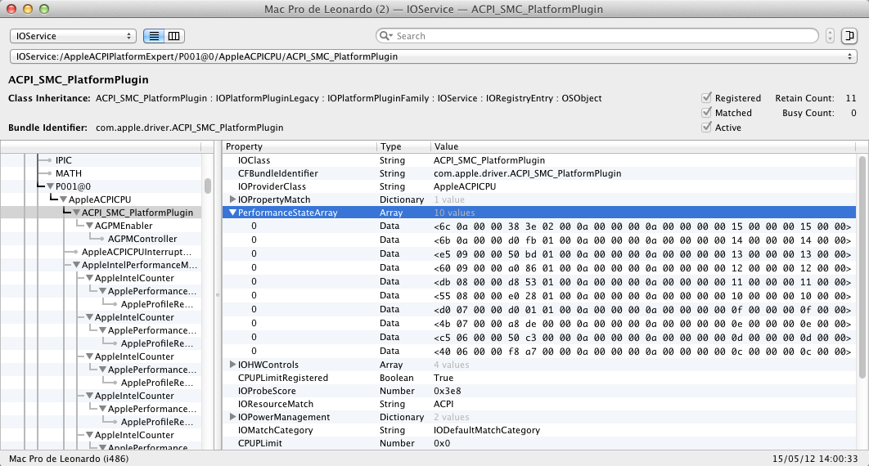
Task: Click the tree pane vertical scrollbar thumb
Action: click(208, 186)
